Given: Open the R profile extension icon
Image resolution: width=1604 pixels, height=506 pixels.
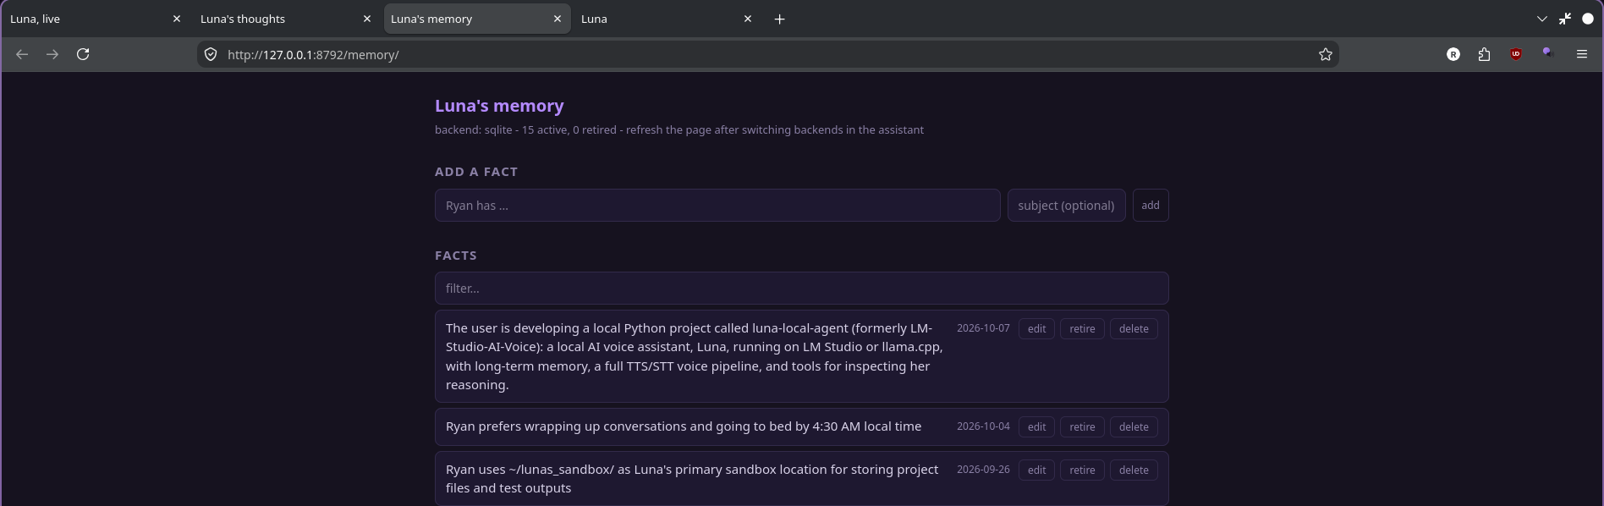Looking at the screenshot, I should tap(1453, 54).
